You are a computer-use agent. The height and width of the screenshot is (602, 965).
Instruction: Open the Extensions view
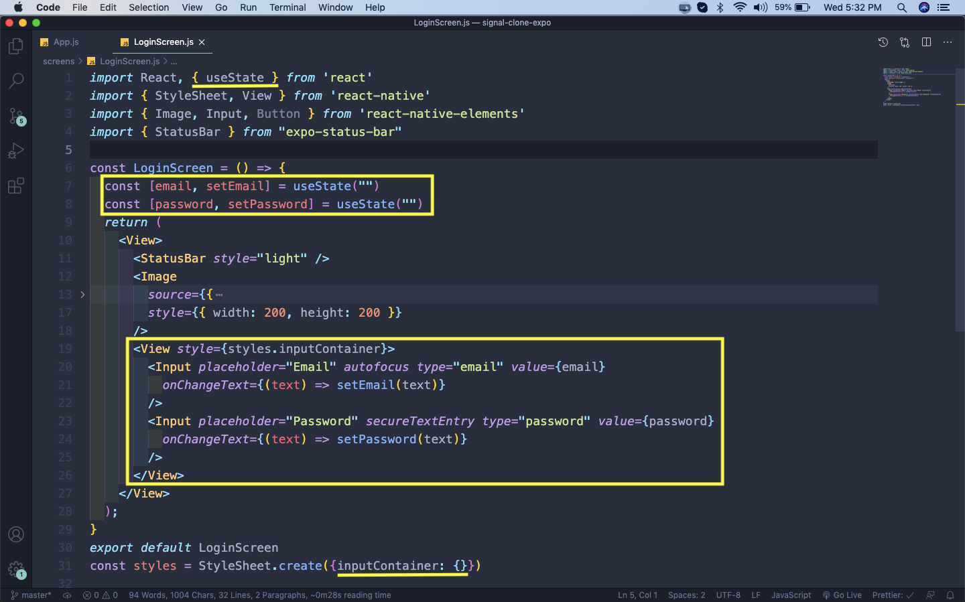[x=15, y=185]
